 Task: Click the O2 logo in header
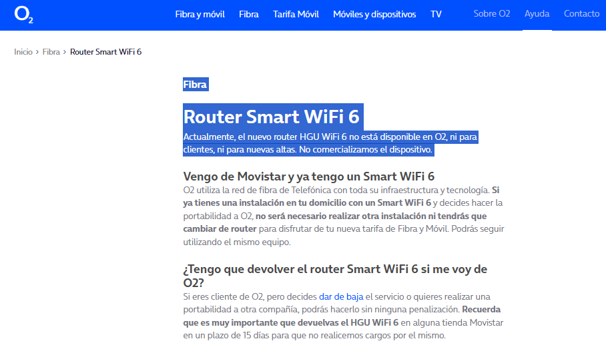23,15
